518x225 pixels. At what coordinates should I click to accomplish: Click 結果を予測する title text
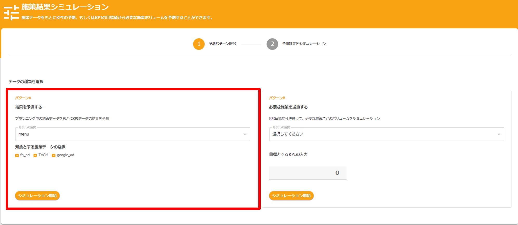(29, 107)
